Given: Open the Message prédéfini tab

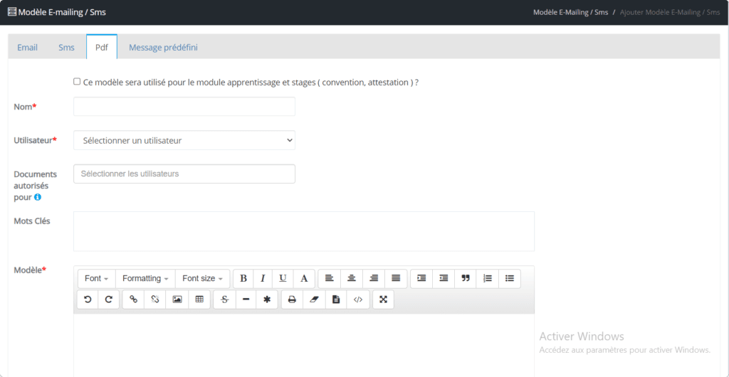Looking at the screenshot, I should click(163, 48).
